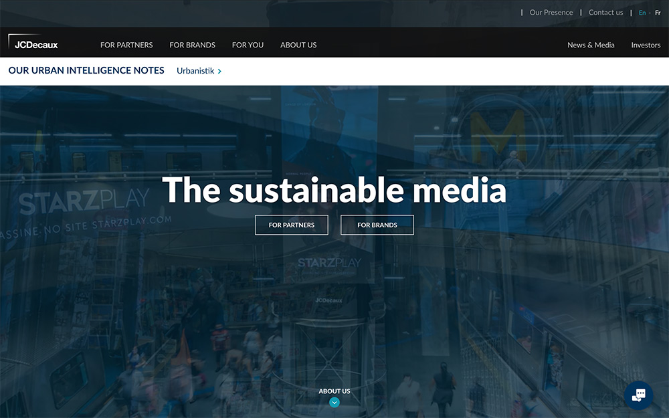Click the arrow next to Urbanistik
The image size is (669, 418).
coord(219,72)
